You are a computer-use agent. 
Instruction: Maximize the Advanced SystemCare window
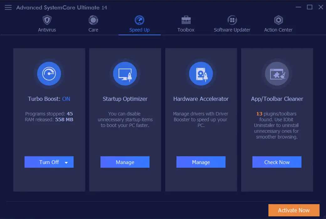[x=310, y=7]
